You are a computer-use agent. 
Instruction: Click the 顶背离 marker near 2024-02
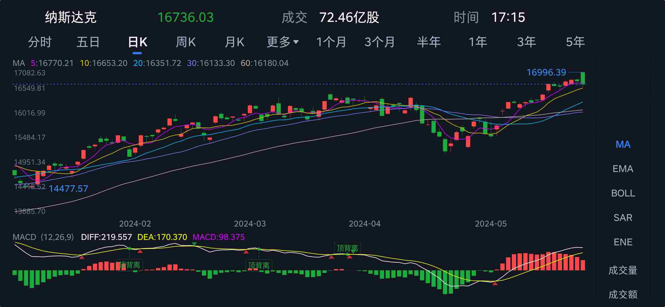[x=130, y=265]
